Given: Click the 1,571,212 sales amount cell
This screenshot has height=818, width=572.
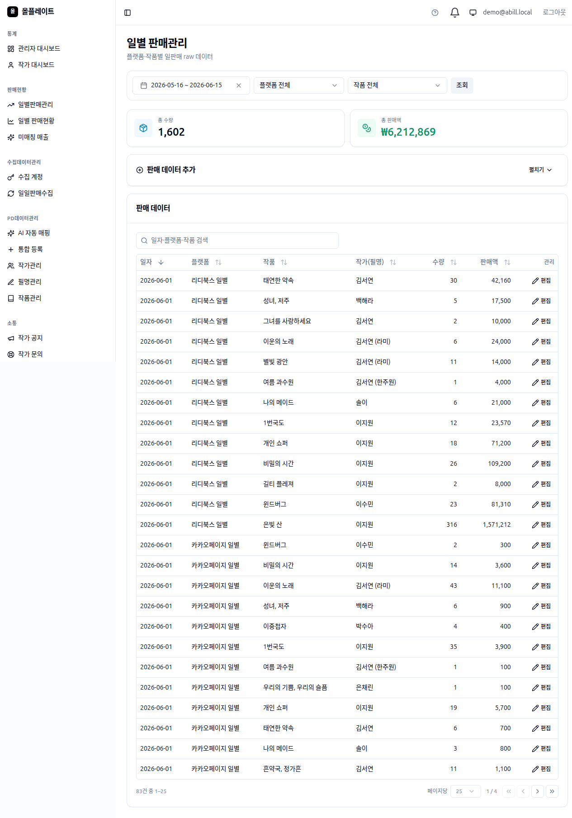Looking at the screenshot, I should pyautogui.click(x=496, y=525).
